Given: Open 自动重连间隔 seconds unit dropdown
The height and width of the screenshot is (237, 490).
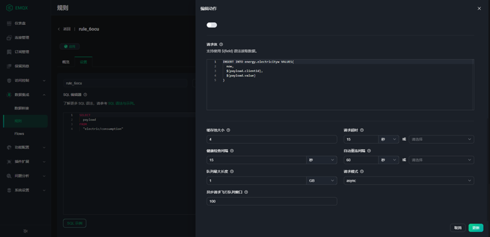Looking at the screenshot, I should click(x=388, y=160).
